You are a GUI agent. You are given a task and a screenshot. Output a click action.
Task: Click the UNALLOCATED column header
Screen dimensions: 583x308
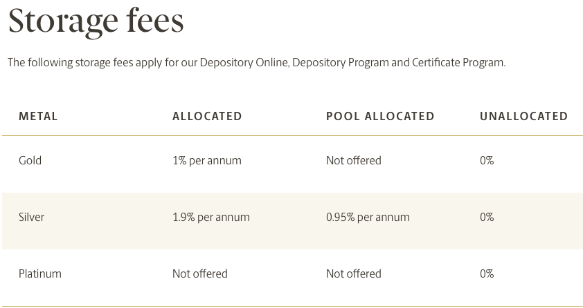pyautogui.click(x=524, y=117)
